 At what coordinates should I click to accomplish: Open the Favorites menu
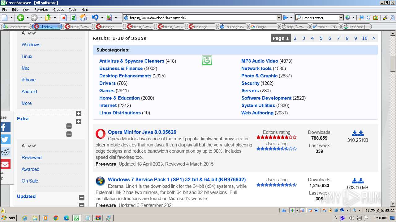coord(41,10)
